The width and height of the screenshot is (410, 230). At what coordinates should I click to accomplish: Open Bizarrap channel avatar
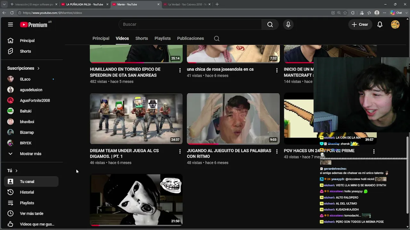tap(11, 132)
